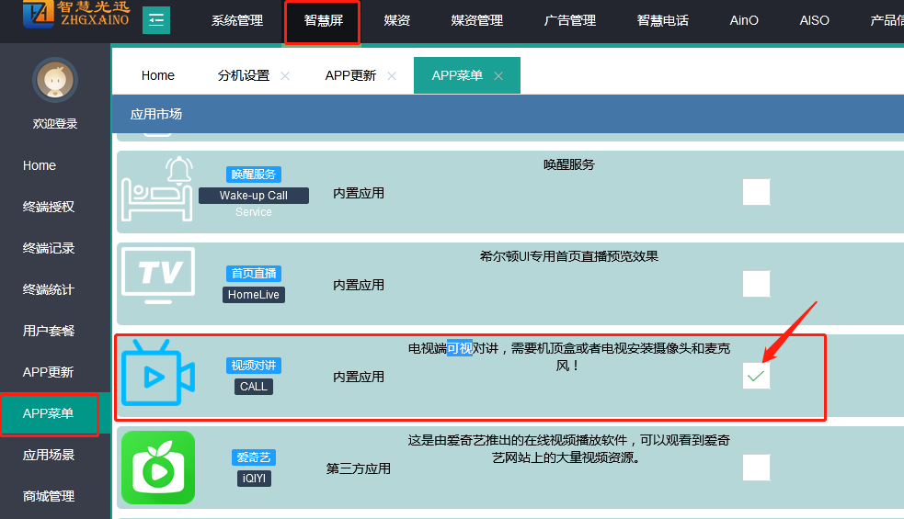Viewport: 904px width, 519px height.
Task: Click the 视频对讲 blue label
Action: pos(253,366)
